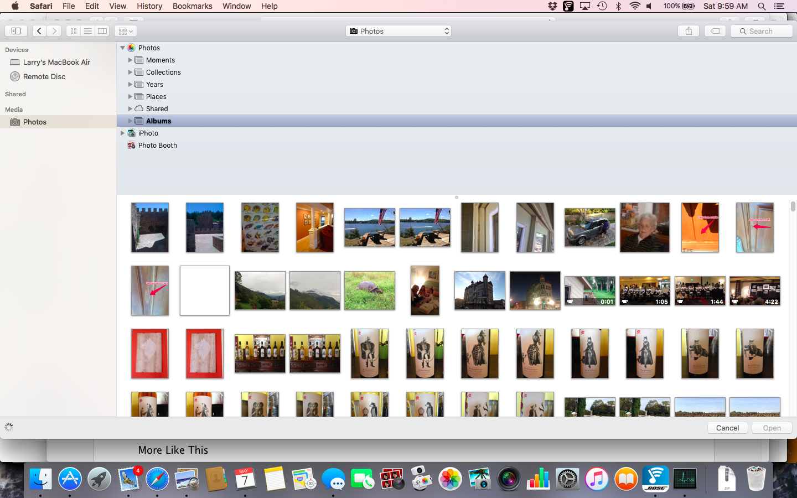The width and height of the screenshot is (797, 498).
Task: Select the elderly woman portrait thumbnail
Action: pyautogui.click(x=645, y=227)
